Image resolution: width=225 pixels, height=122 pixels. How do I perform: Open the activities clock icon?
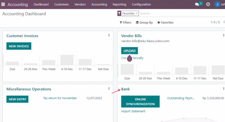208,5
